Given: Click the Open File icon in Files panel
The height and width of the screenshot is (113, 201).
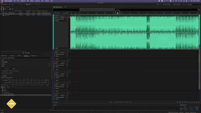Looking at the screenshot, I should pos(1,9).
